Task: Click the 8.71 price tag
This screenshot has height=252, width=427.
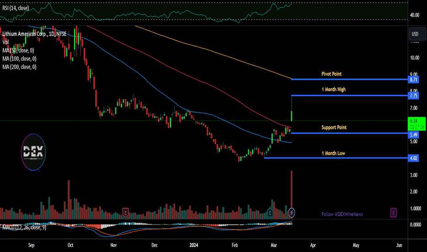Action: pos(413,80)
